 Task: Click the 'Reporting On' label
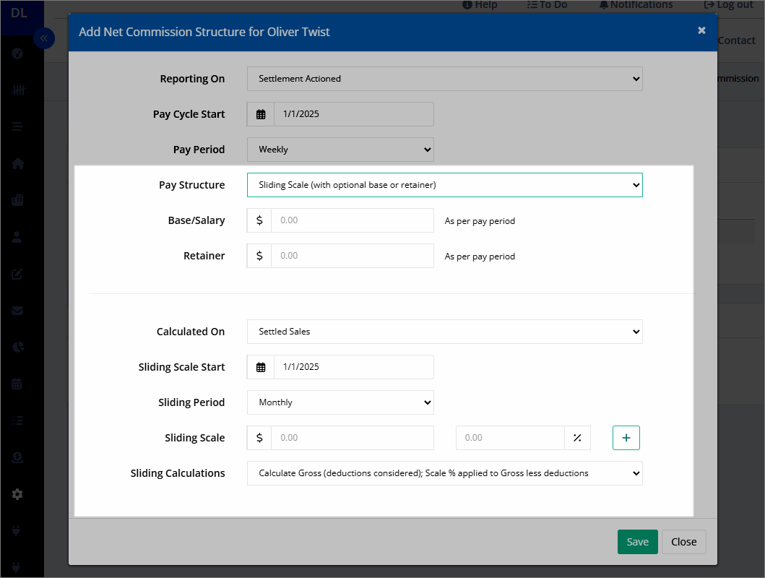[192, 79]
